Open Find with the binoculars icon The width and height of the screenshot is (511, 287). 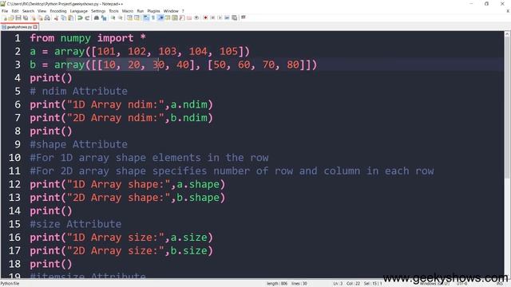(x=97, y=18)
